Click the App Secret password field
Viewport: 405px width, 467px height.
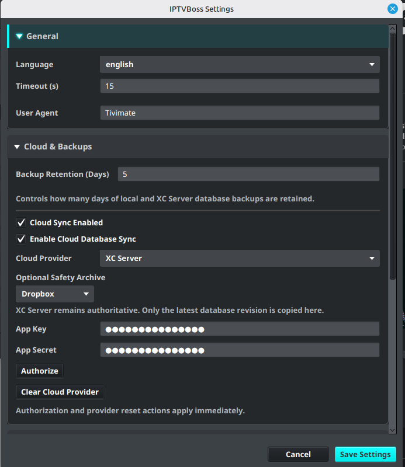(x=240, y=350)
